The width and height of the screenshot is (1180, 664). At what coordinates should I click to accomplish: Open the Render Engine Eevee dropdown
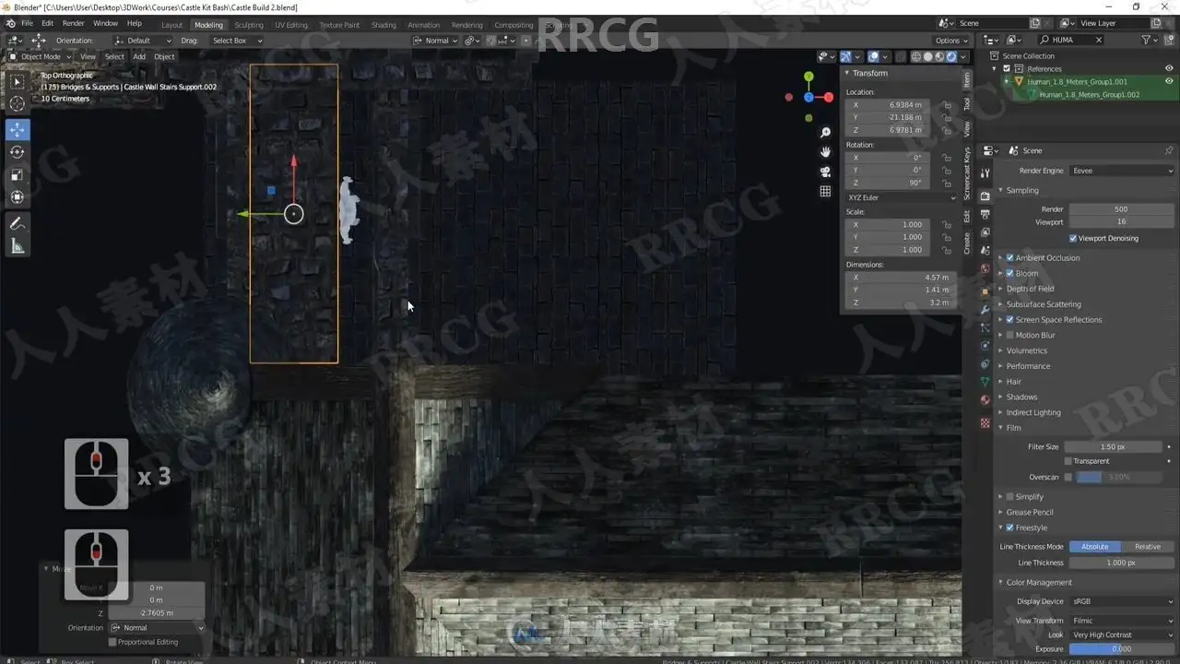(1122, 171)
